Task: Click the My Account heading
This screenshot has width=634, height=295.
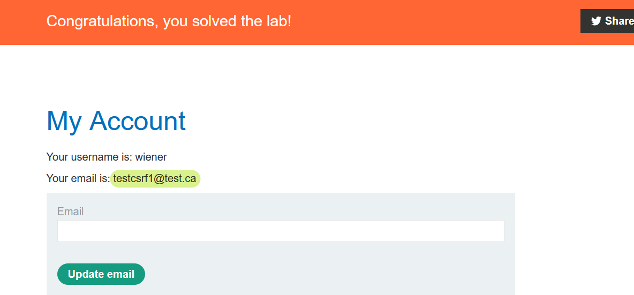Action: coord(116,121)
